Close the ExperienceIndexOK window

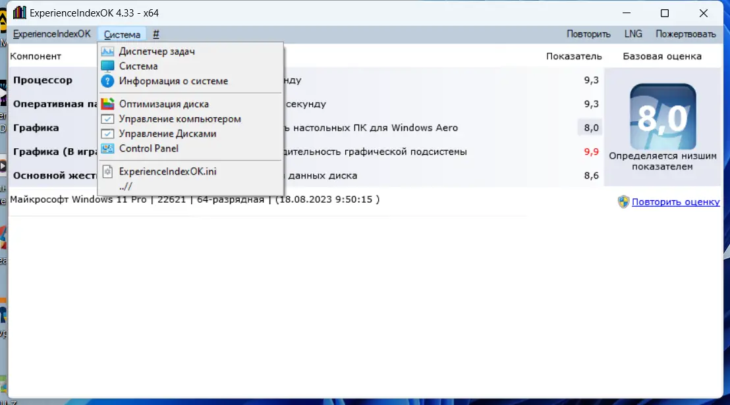[704, 13]
